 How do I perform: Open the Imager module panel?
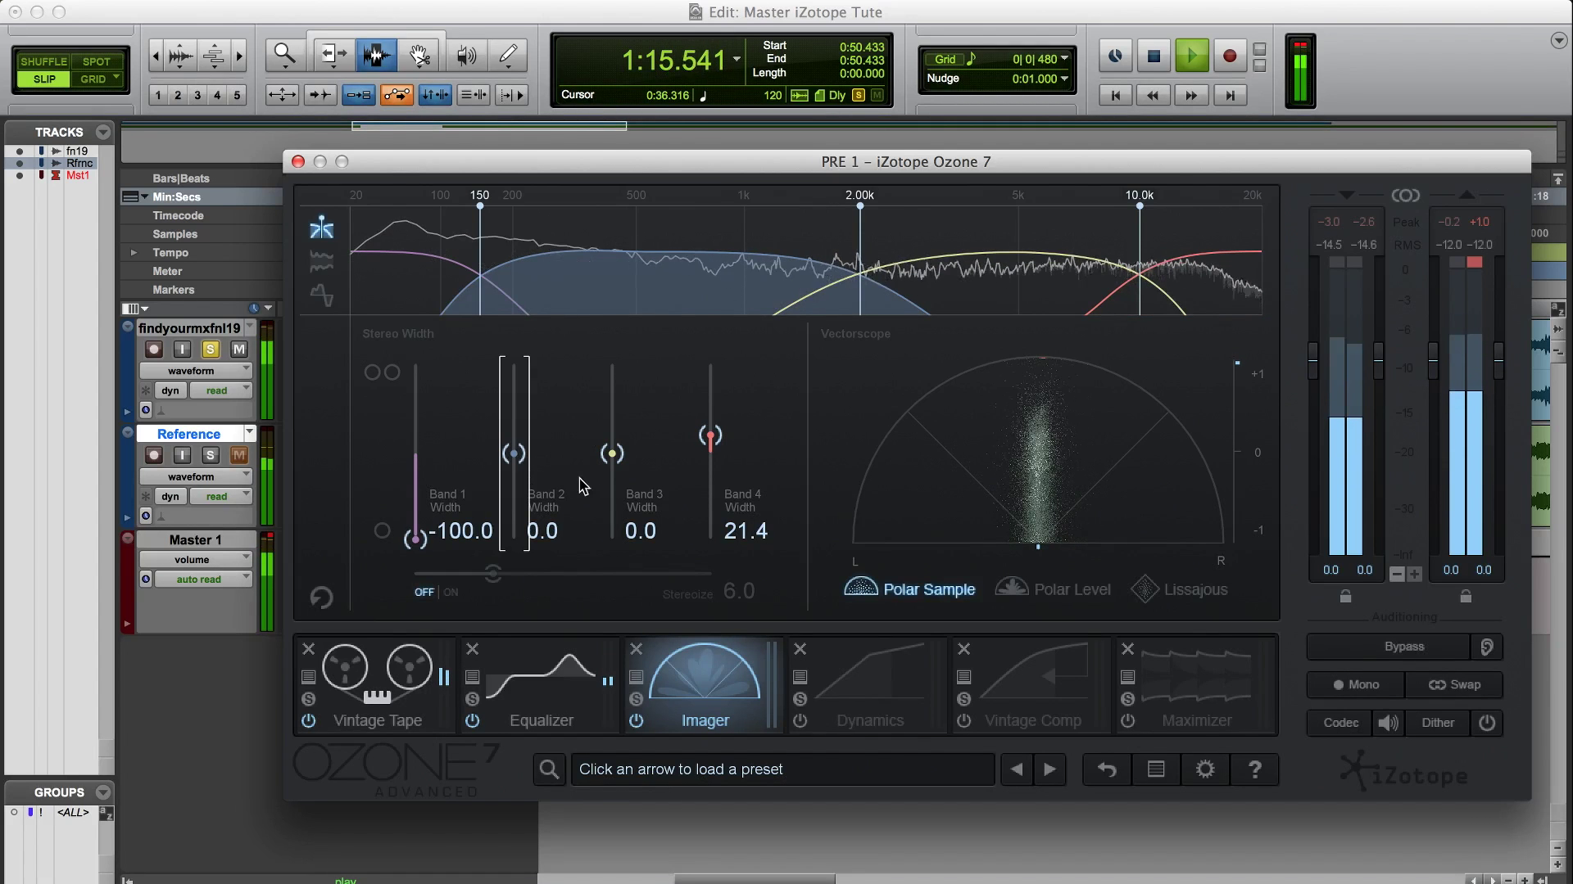tap(705, 685)
